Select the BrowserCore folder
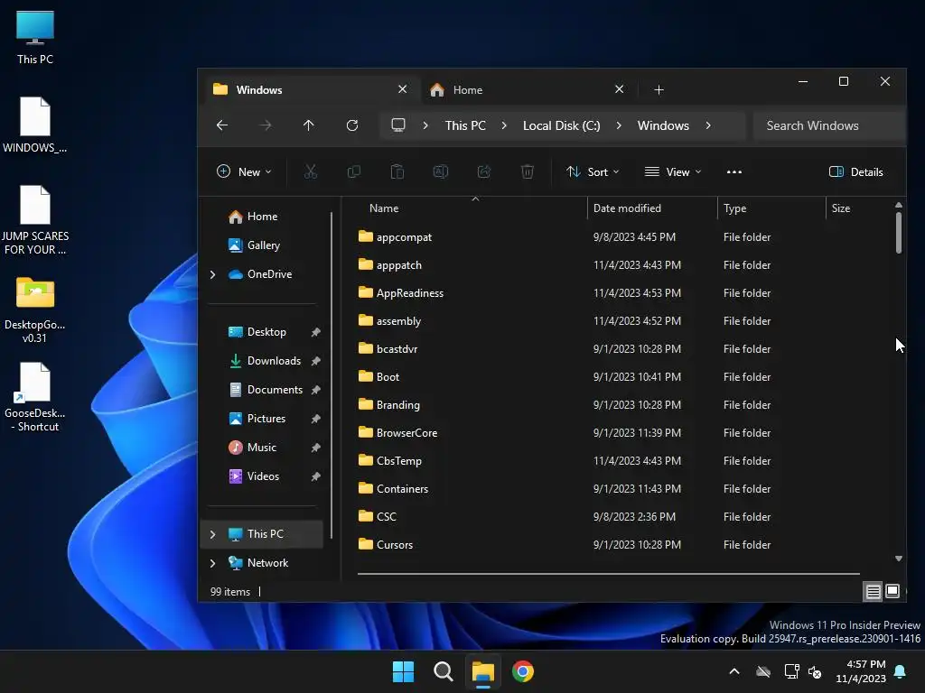Viewport: 925px width, 693px height. click(406, 432)
